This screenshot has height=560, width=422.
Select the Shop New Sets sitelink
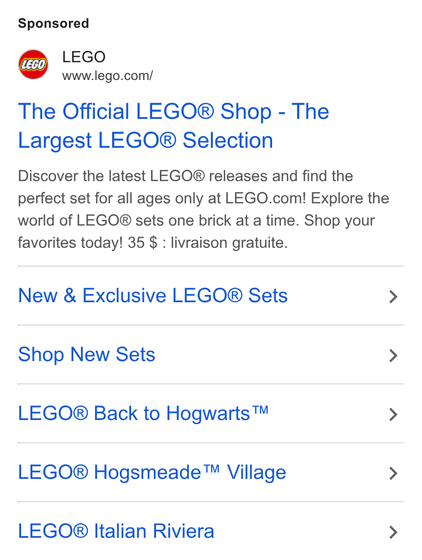(x=87, y=354)
